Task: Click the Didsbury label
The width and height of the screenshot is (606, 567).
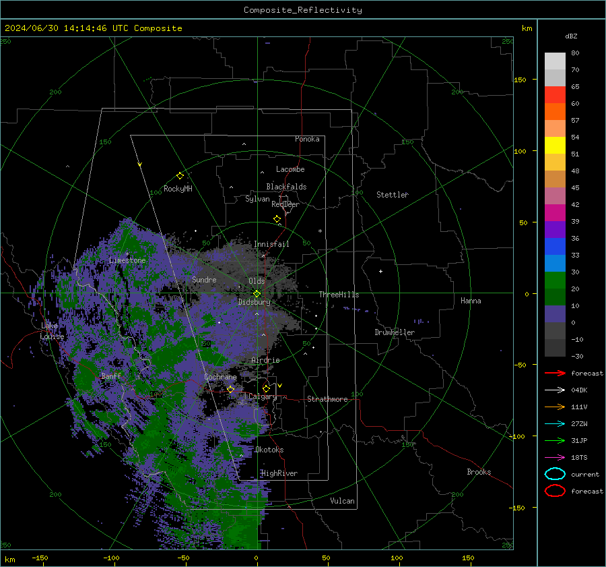Action: point(254,302)
